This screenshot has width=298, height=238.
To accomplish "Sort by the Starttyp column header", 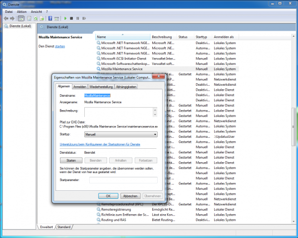I will pyautogui.click(x=203, y=37).
